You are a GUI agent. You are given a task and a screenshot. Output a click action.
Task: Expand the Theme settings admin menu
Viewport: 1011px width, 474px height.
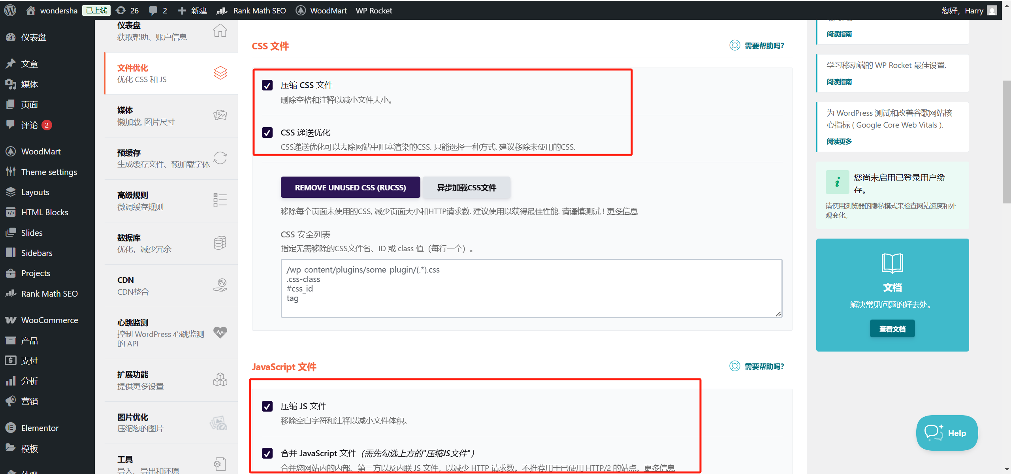[49, 172]
